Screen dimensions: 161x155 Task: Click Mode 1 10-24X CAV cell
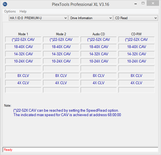(23, 61)
